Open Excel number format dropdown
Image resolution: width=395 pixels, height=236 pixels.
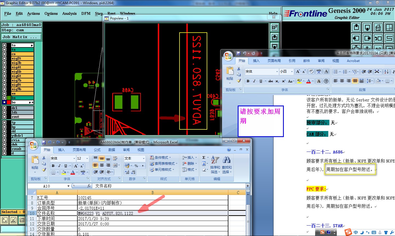[144, 158]
